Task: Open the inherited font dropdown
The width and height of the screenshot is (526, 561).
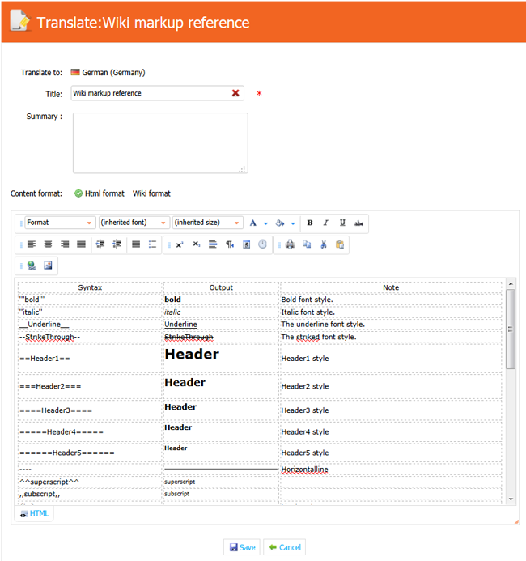Action: (x=134, y=223)
